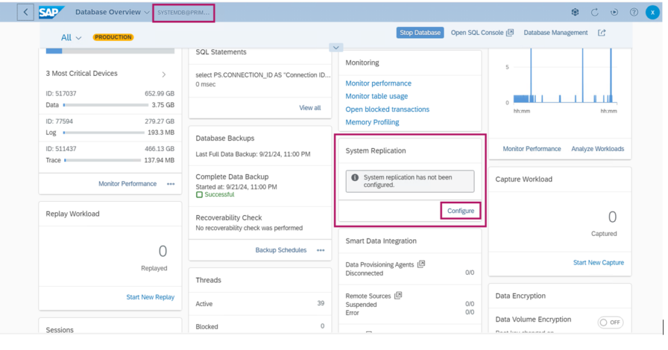Open Monitor Performance in devices card
Viewport: 668px width, 350px height.
(x=127, y=184)
